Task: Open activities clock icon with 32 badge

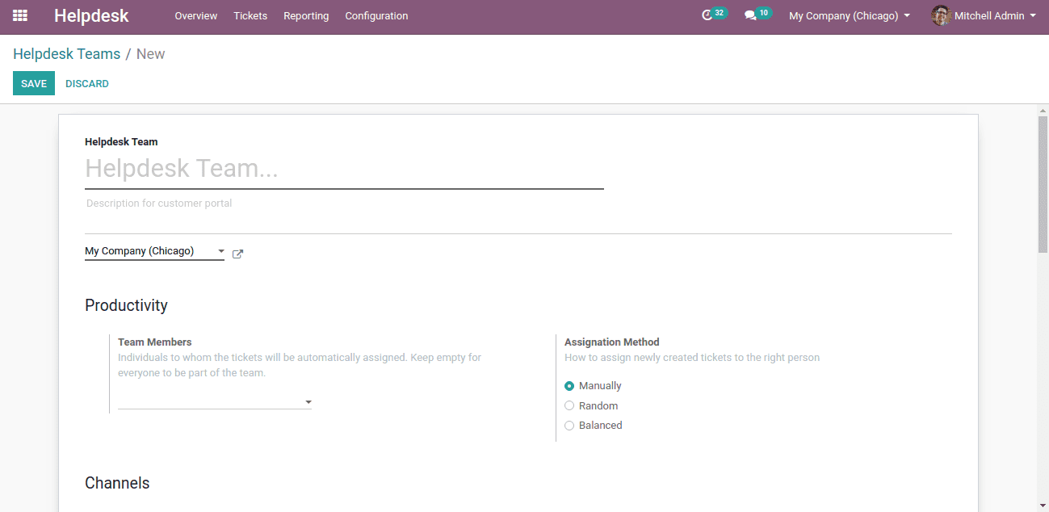Action: point(713,15)
